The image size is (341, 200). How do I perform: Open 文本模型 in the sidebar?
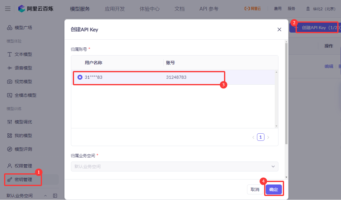(23, 54)
